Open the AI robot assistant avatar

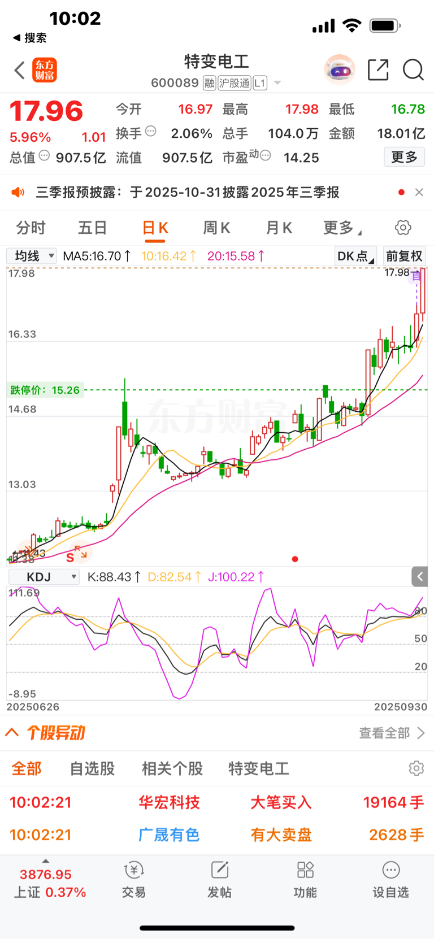(x=339, y=70)
